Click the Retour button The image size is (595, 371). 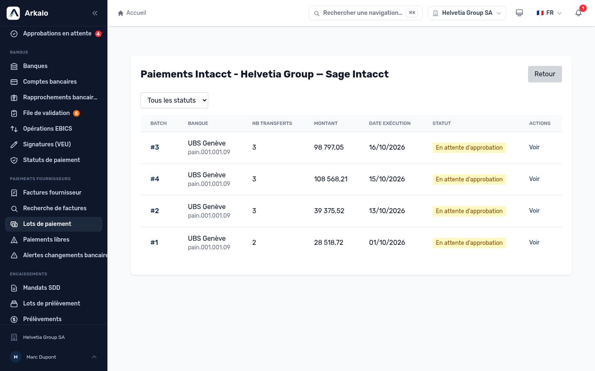coord(545,74)
